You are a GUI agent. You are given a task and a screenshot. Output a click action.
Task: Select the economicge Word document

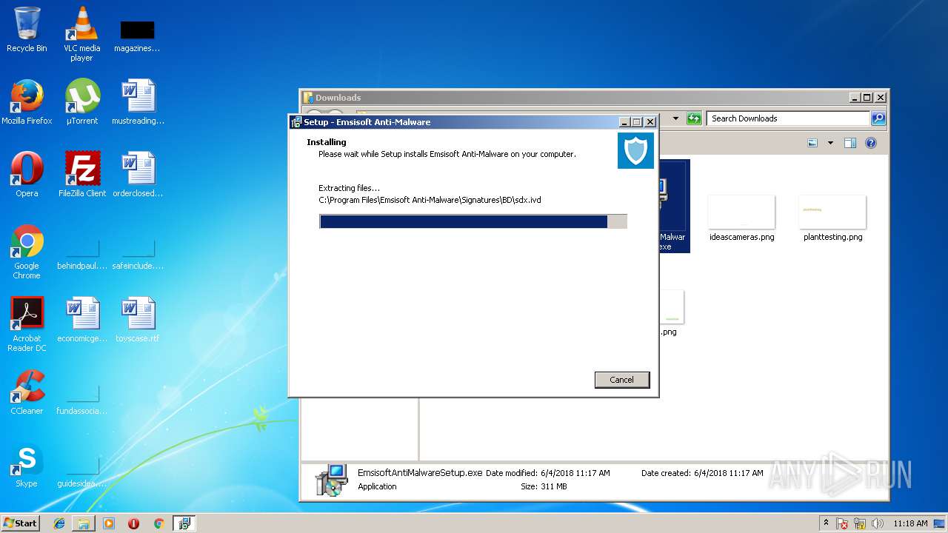coord(82,320)
